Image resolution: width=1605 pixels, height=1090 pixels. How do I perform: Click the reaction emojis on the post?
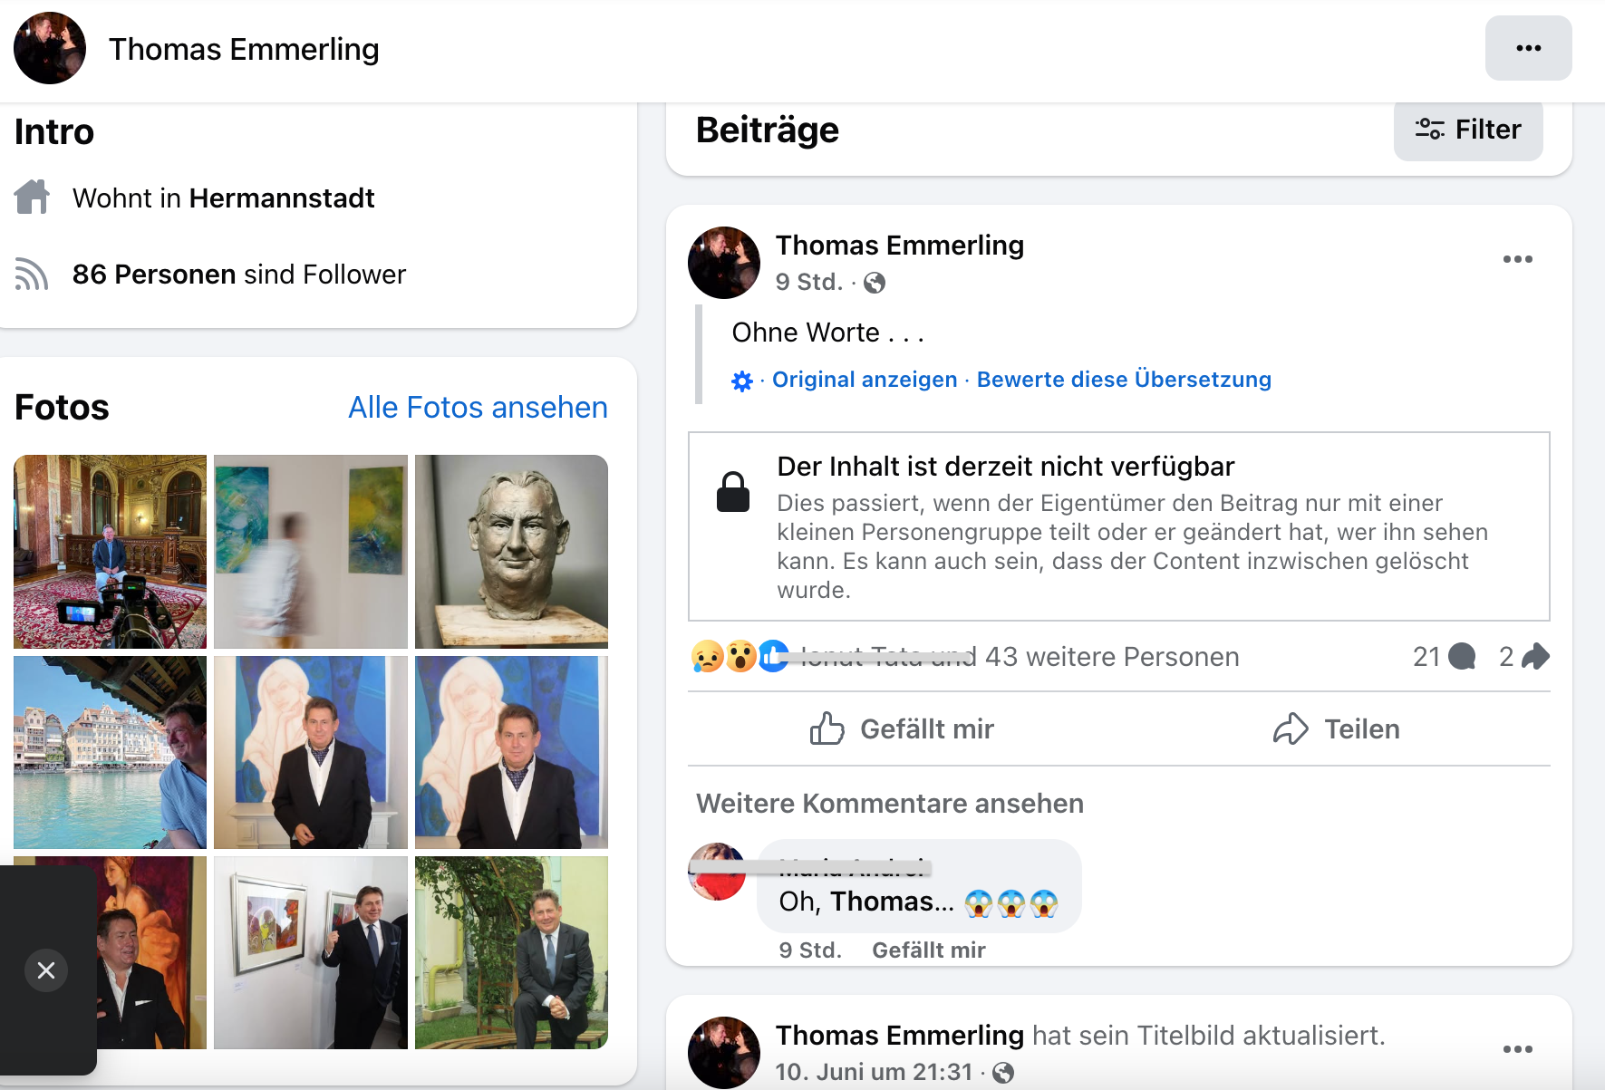(739, 656)
